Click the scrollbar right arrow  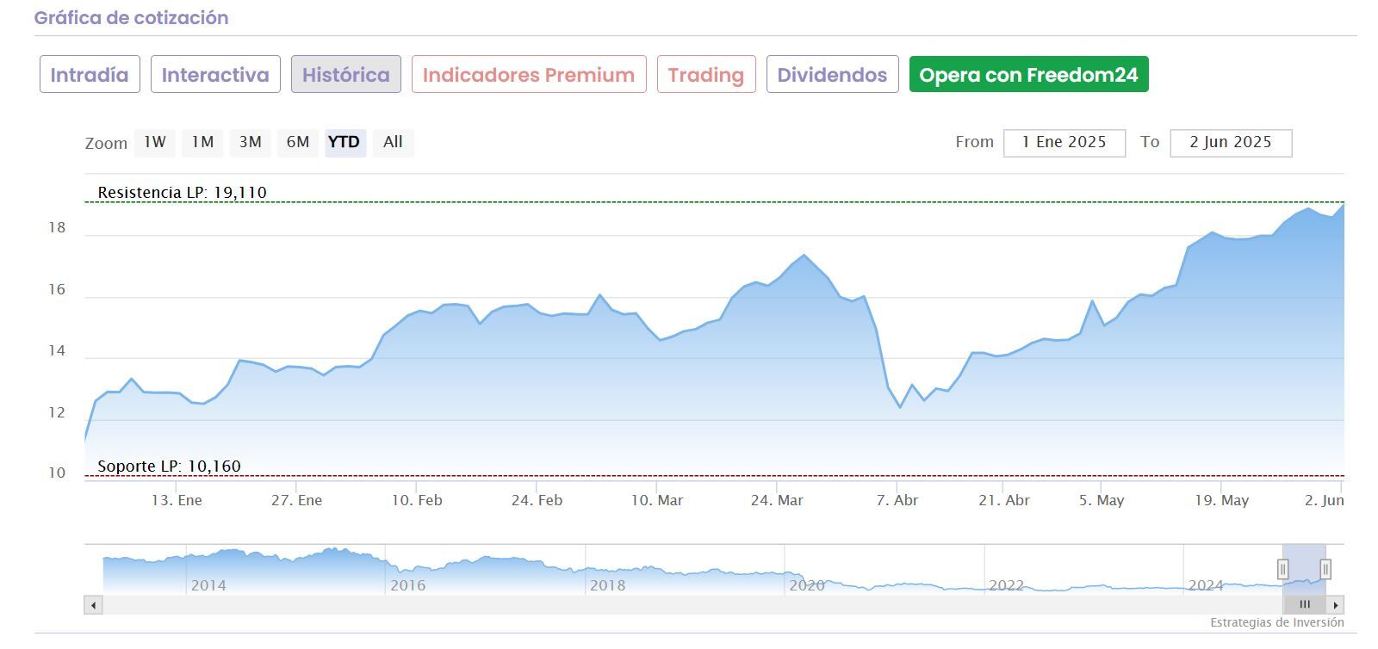pyautogui.click(x=1336, y=605)
